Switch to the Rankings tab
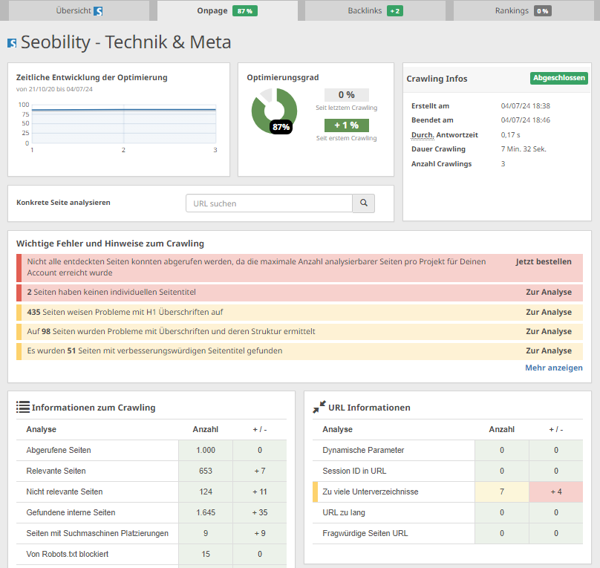 coord(523,10)
